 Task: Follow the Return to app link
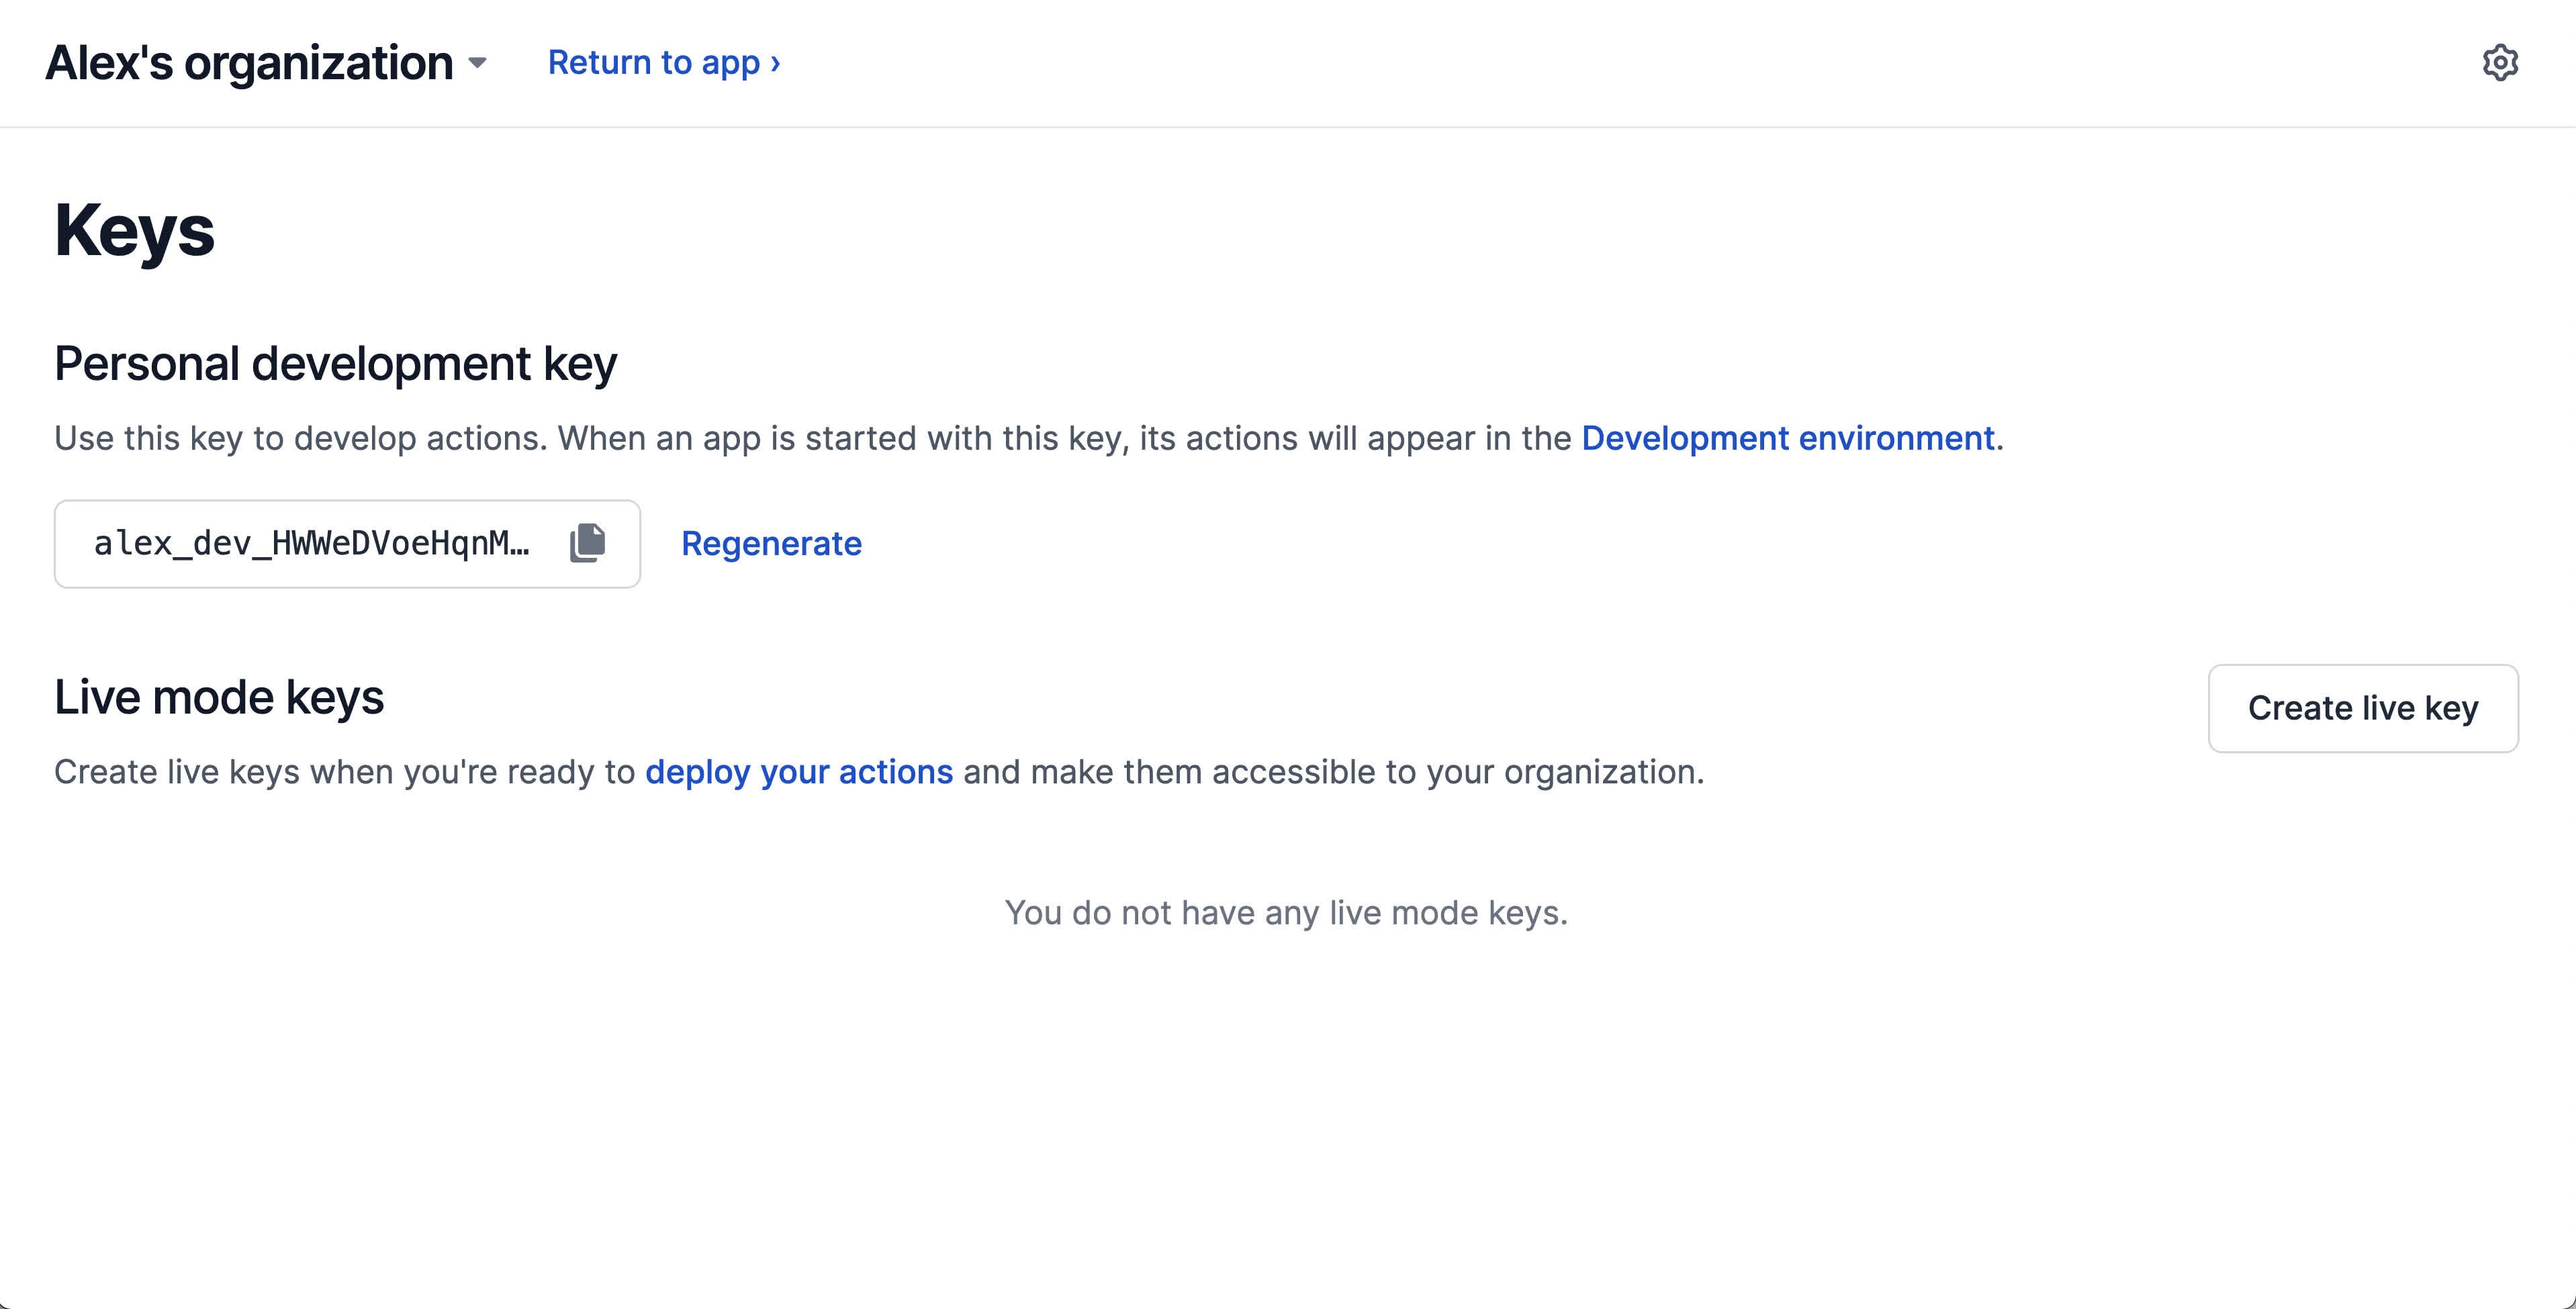[654, 63]
